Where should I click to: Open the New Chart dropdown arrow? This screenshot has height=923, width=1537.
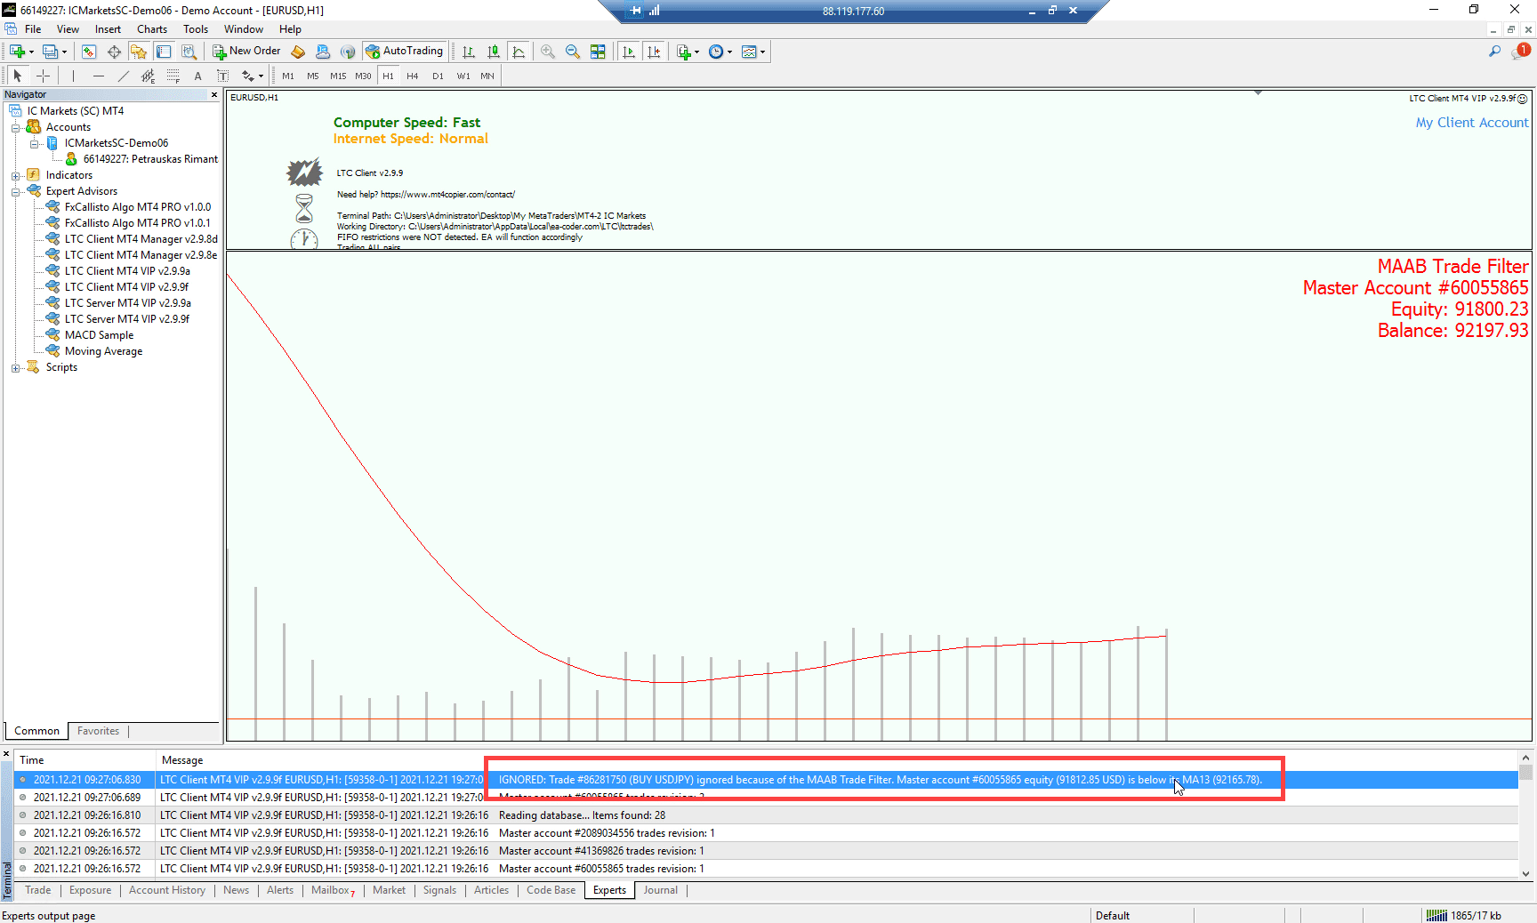[32, 52]
